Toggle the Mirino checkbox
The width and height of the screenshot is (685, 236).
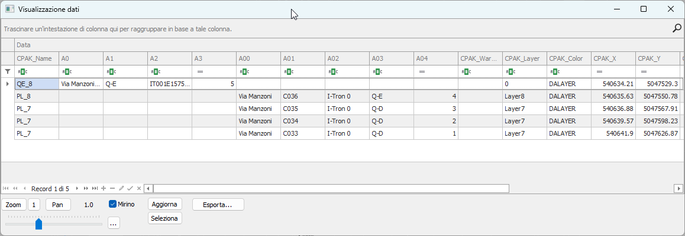[x=113, y=204]
